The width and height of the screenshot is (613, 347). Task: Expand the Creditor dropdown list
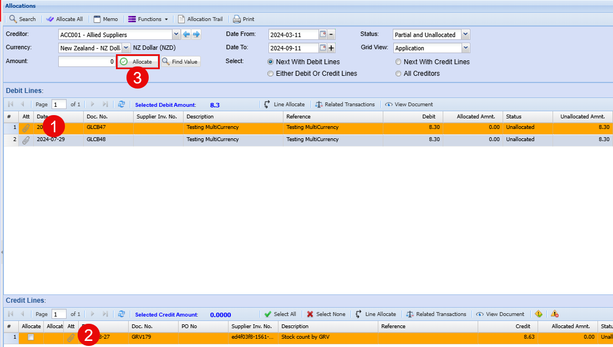pyautogui.click(x=176, y=34)
